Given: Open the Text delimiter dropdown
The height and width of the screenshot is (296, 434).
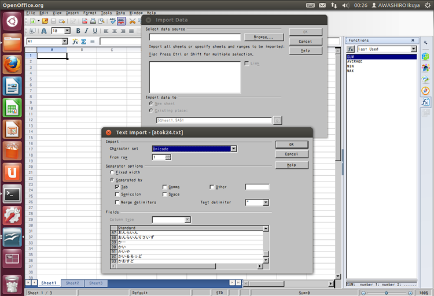Looking at the screenshot, I should [x=266, y=202].
